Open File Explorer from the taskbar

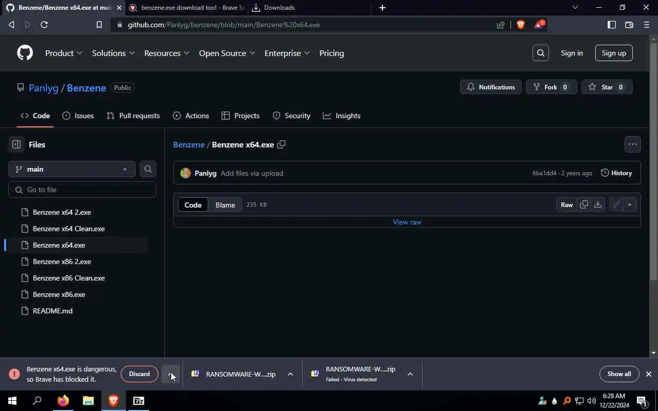[x=88, y=401]
